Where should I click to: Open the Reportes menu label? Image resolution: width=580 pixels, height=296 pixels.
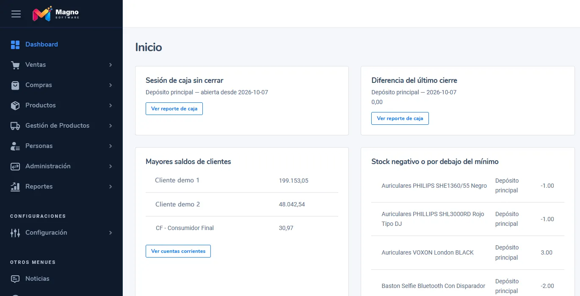pos(39,186)
